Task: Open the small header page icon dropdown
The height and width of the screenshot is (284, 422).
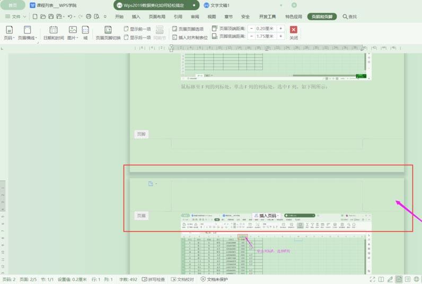Action: click(152, 184)
